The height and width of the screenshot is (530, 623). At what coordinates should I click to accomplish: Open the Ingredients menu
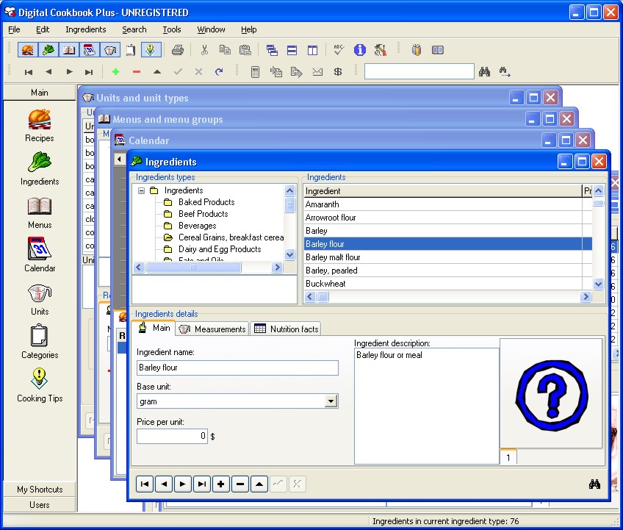(x=85, y=29)
